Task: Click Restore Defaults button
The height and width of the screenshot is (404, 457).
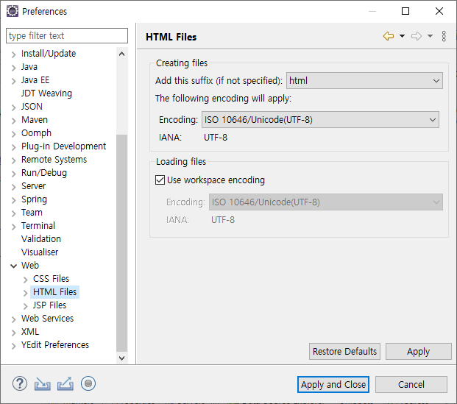Action: coord(345,352)
